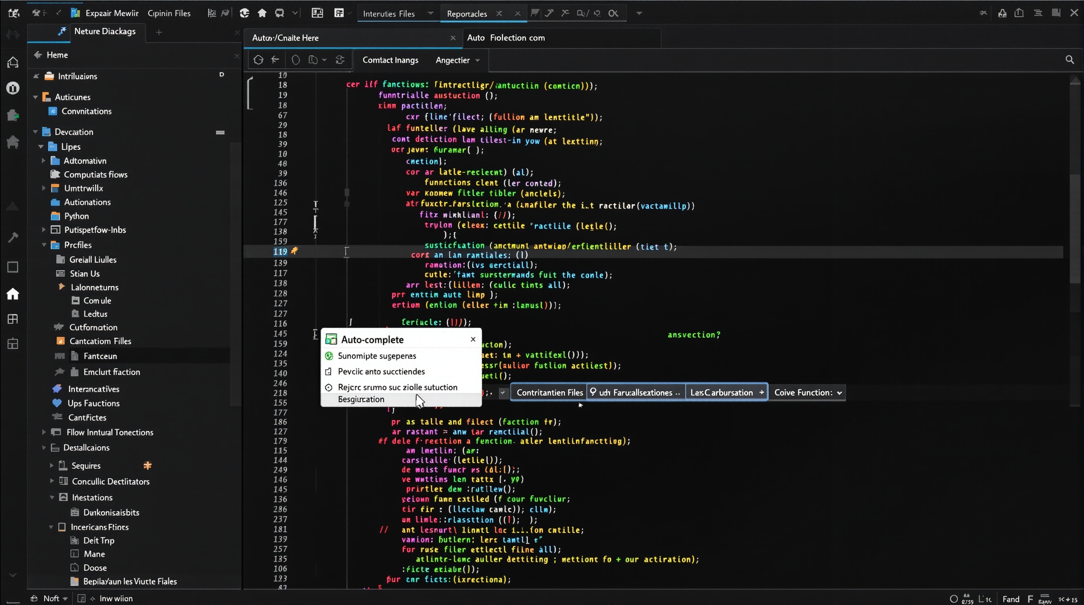Viewport: 1084px width, 605px height.
Task: Open the Fantceun file in tree
Action: pyautogui.click(x=100, y=356)
